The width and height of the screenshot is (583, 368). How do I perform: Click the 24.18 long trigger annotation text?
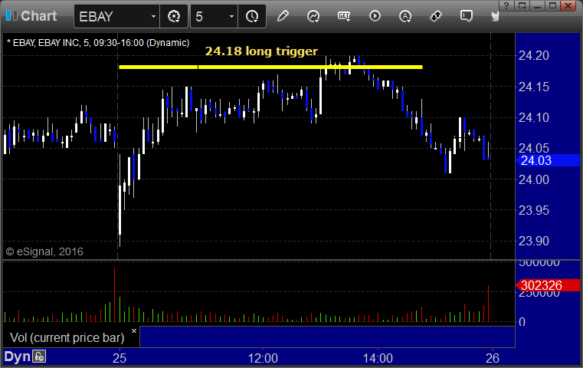(261, 51)
